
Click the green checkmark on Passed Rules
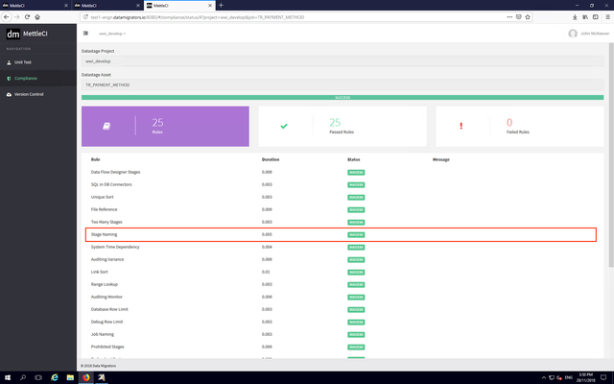tap(283, 126)
